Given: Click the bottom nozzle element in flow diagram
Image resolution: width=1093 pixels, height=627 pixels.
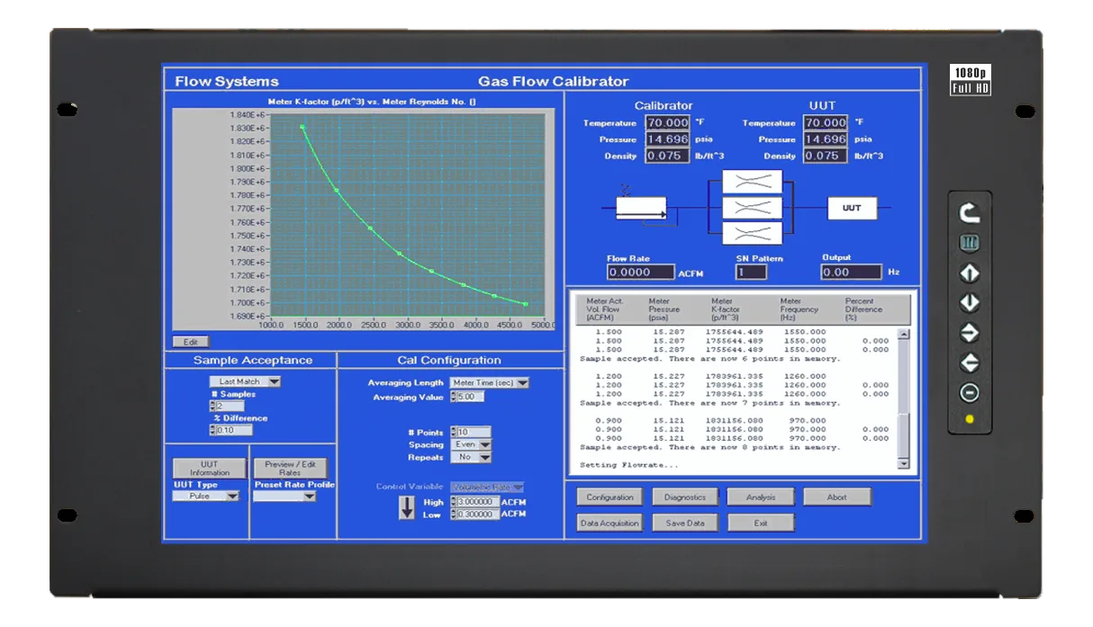Looking at the screenshot, I should click(753, 234).
